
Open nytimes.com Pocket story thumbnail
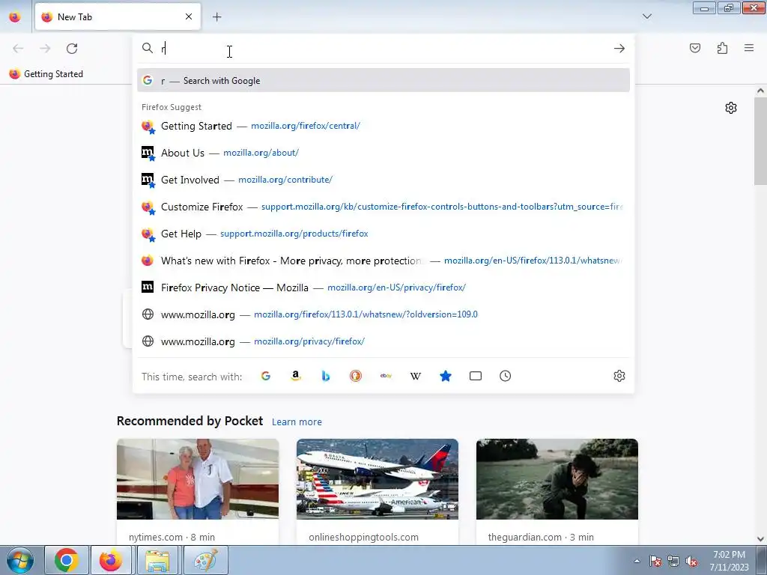click(198, 479)
